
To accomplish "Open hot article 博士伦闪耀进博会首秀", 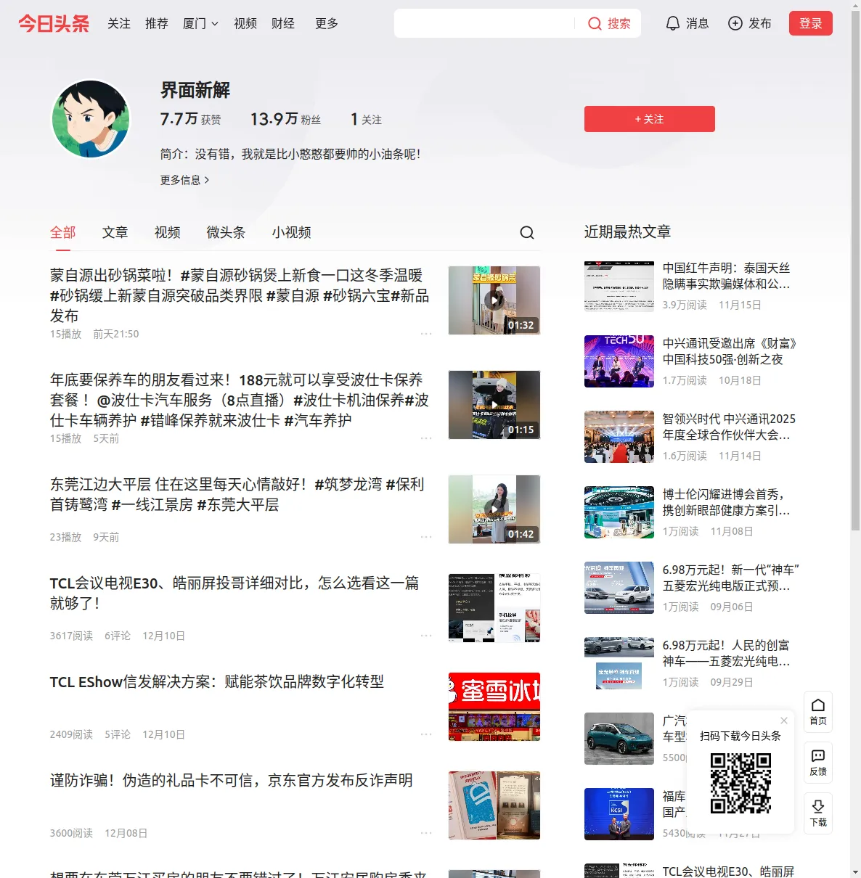I will coord(727,502).
